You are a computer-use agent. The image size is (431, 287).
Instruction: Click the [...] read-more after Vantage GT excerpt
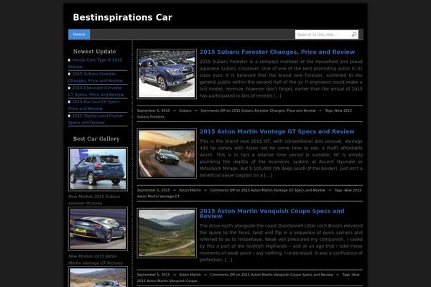tap(268, 176)
